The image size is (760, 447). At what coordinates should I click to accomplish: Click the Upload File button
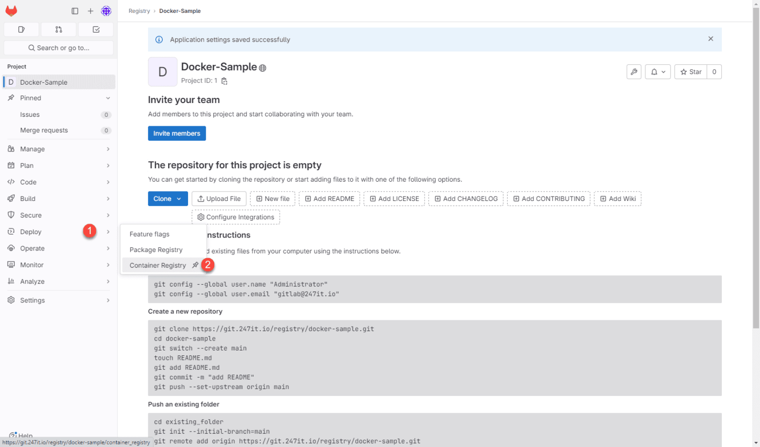[x=219, y=199]
